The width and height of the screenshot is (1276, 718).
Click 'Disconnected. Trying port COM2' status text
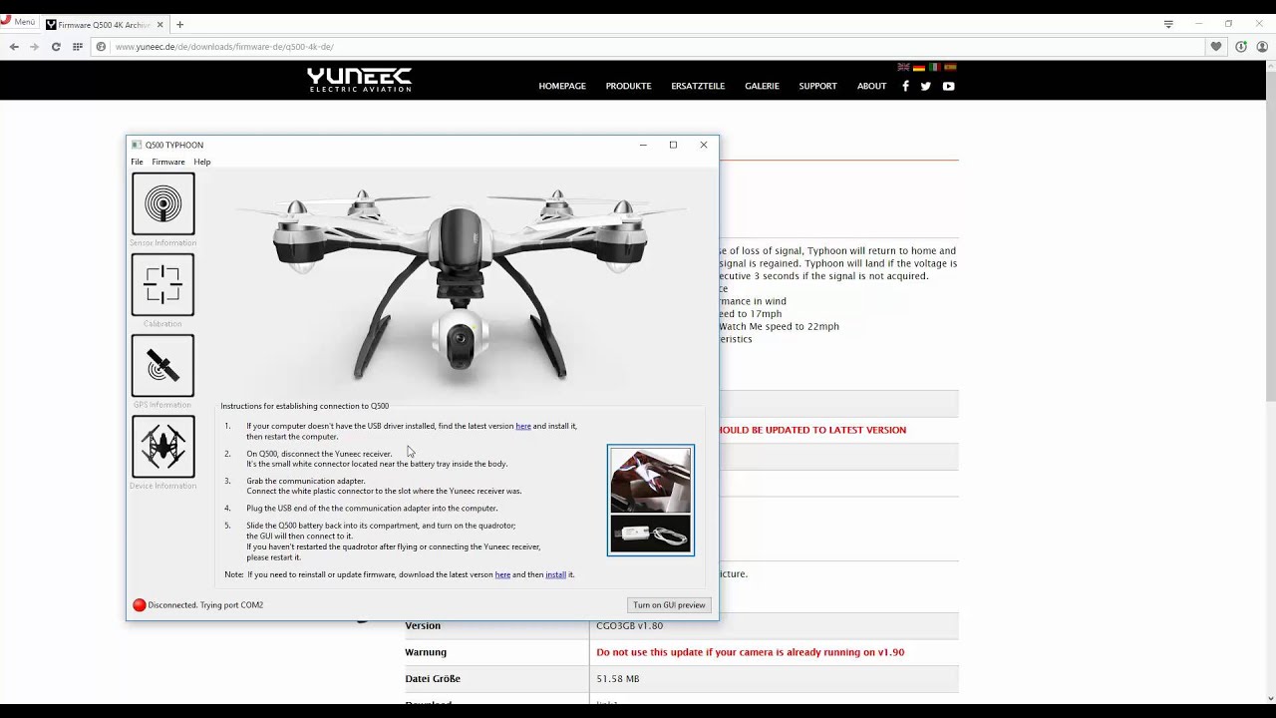coord(205,605)
